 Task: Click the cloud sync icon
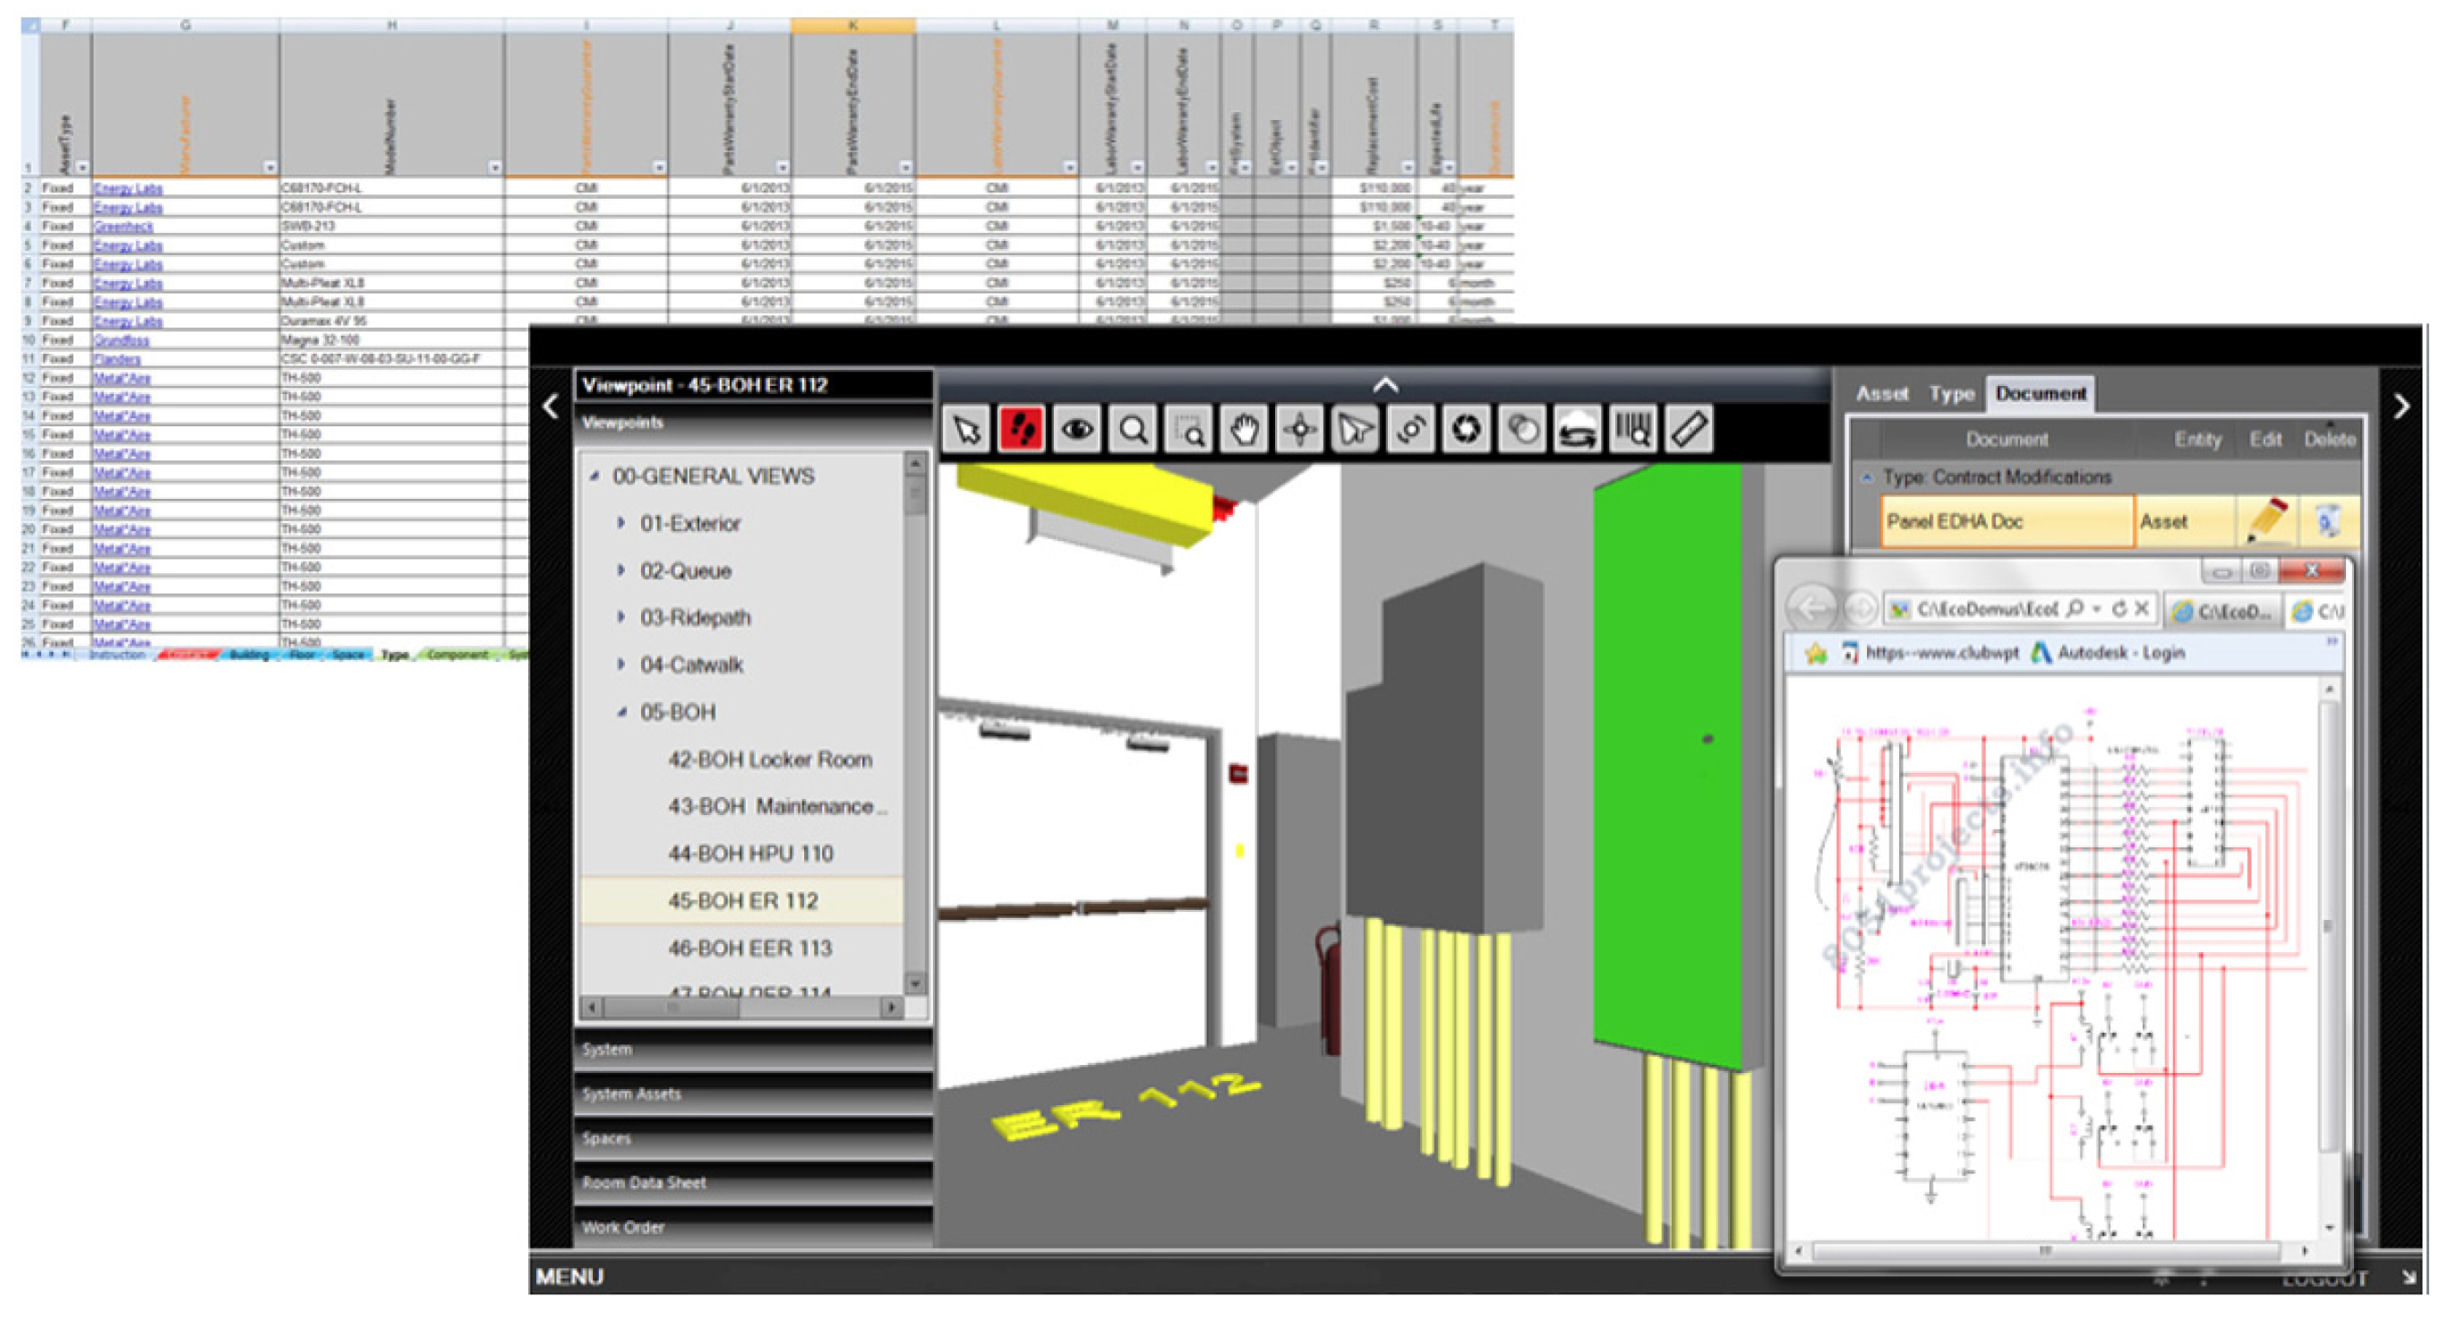1578,431
